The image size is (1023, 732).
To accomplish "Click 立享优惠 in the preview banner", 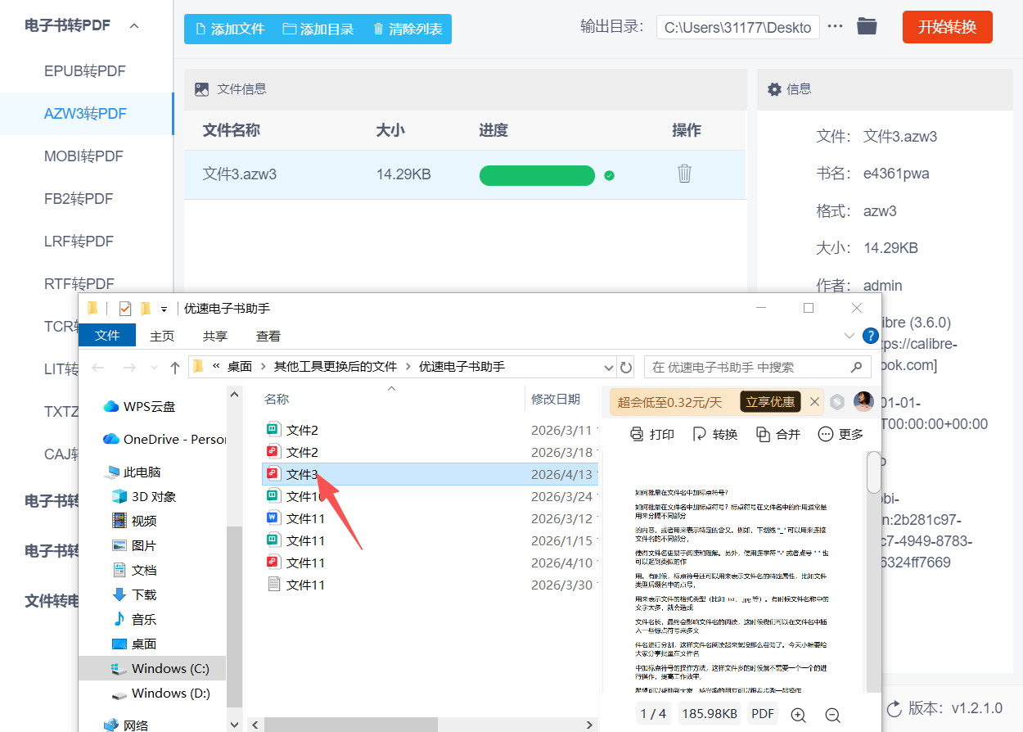I will [x=770, y=402].
